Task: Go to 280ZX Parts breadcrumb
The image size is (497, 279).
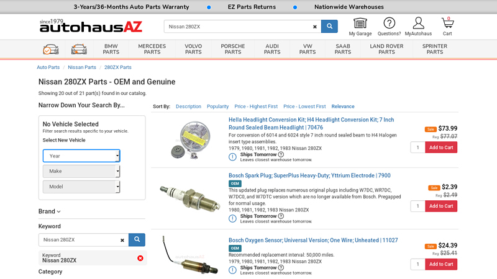Action: point(117,68)
